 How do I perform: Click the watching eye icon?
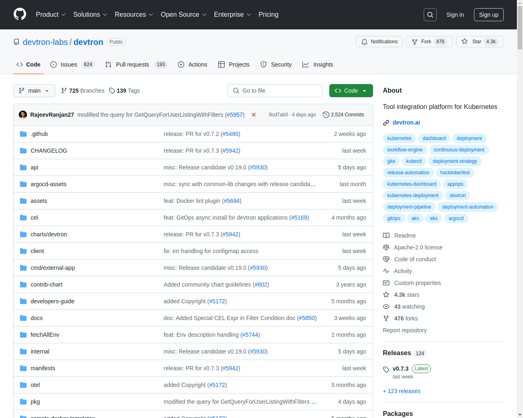tap(386, 307)
